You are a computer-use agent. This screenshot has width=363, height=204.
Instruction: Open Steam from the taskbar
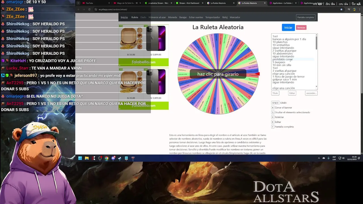coord(119,158)
